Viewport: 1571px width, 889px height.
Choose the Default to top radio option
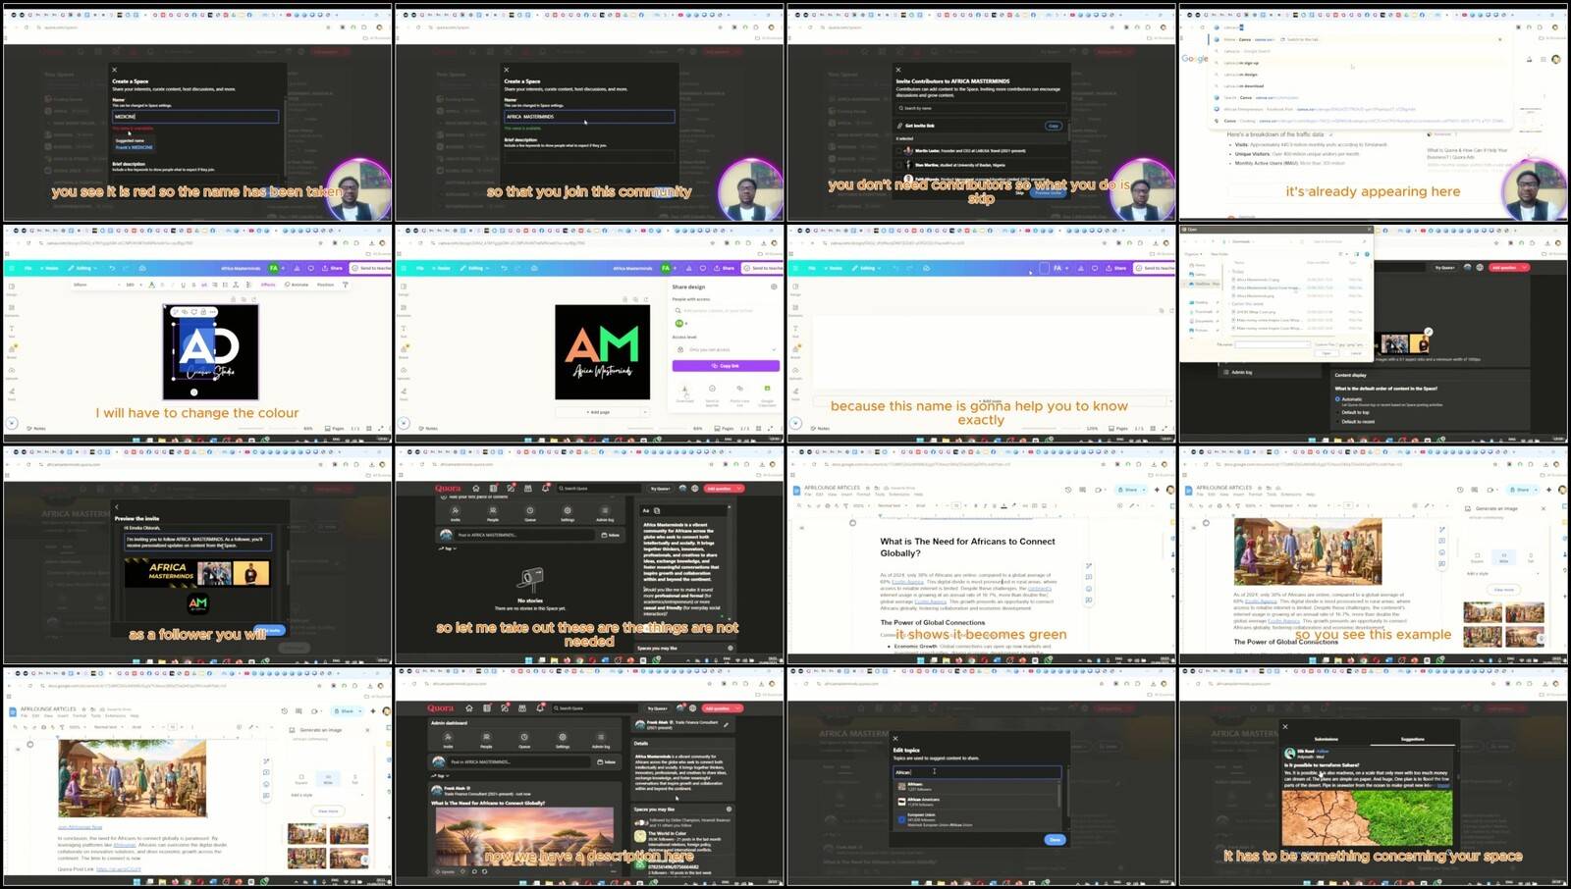click(x=1337, y=412)
